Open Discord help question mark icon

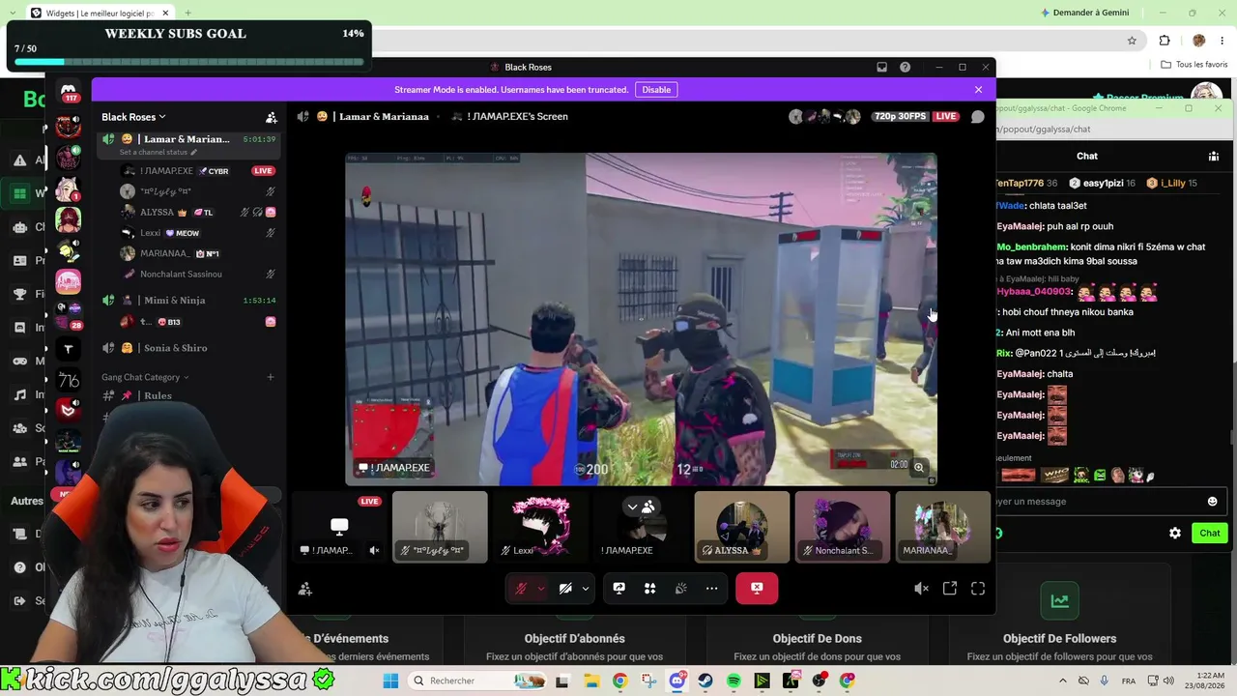[905, 67]
